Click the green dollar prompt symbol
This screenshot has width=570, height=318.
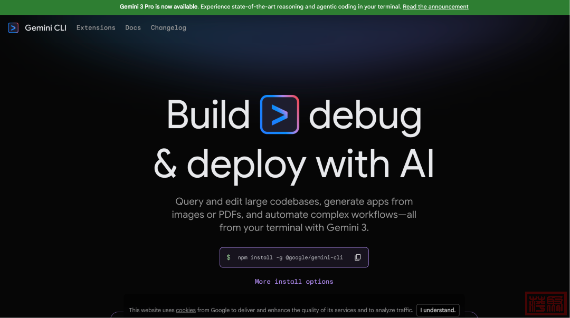click(229, 257)
